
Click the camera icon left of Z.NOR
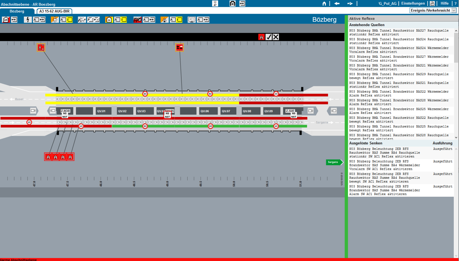click(x=53, y=111)
